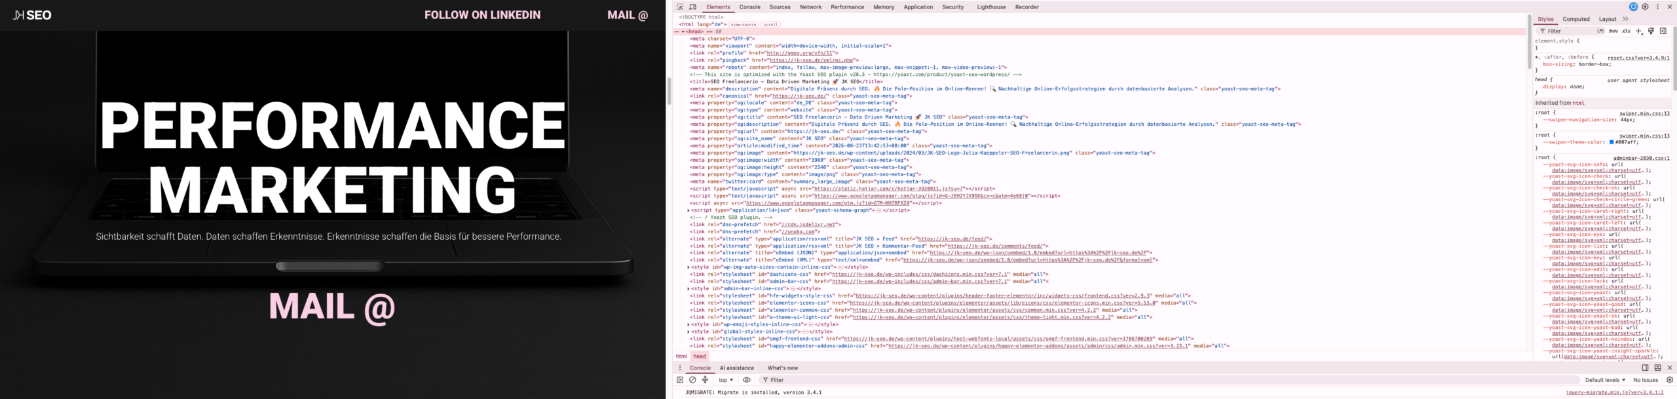Image resolution: width=1677 pixels, height=399 pixels.
Task: Select the JQMIGRATE console log message
Action: (753, 392)
